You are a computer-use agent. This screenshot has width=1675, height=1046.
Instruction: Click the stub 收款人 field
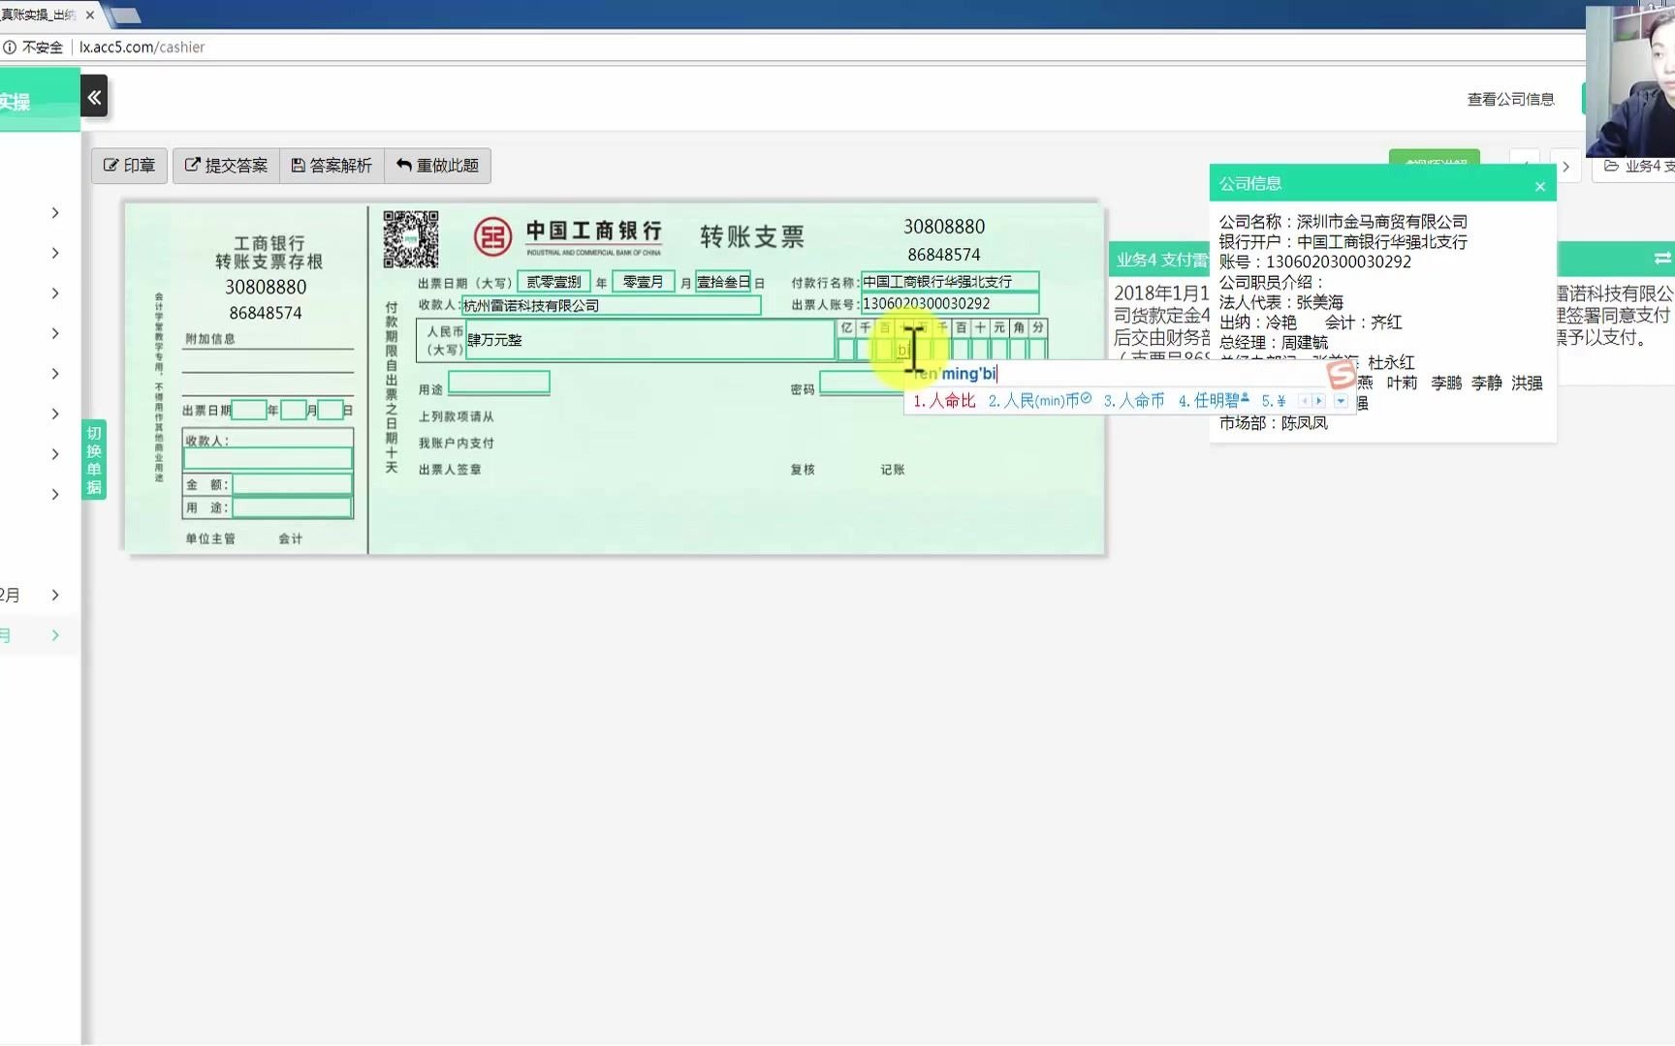269,459
